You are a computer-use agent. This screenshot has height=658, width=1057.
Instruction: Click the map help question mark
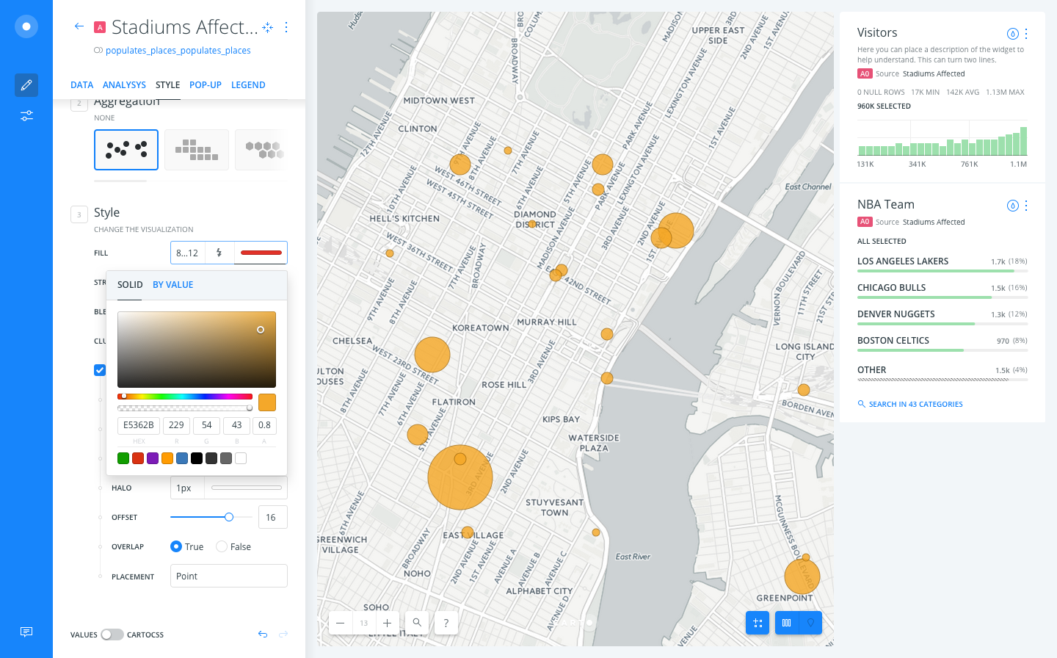point(446,622)
